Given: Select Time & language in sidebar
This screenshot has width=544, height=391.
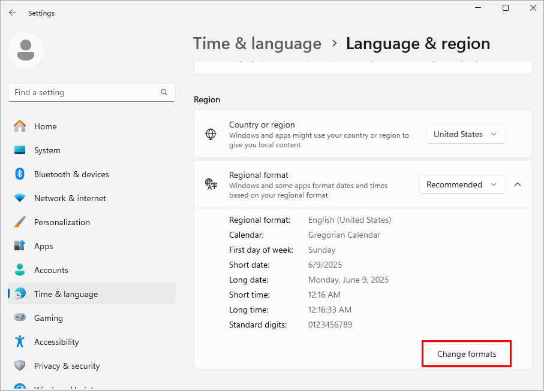Looking at the screenshot, I should [x=66, y=294].
